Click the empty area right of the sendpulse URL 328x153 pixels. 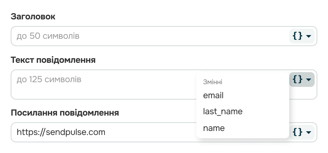(150, 132)
